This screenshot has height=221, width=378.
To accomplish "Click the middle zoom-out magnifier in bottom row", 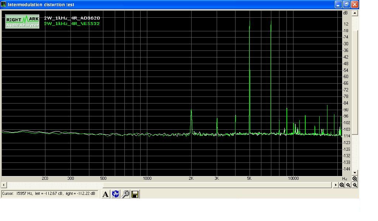I will click(348, 185).
